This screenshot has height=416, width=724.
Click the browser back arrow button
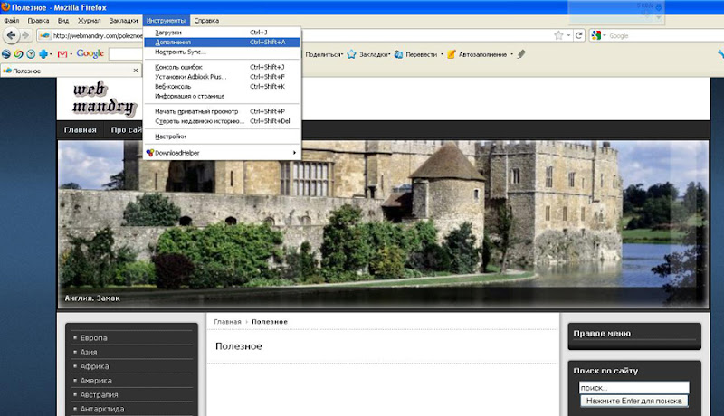click(12, 36)
